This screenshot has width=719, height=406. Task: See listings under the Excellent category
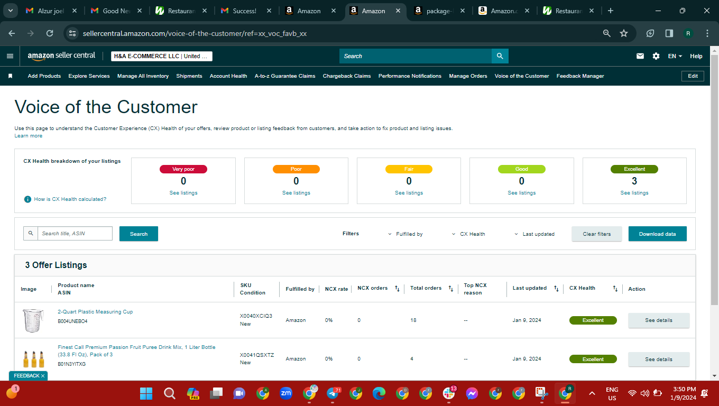[634, 193]
